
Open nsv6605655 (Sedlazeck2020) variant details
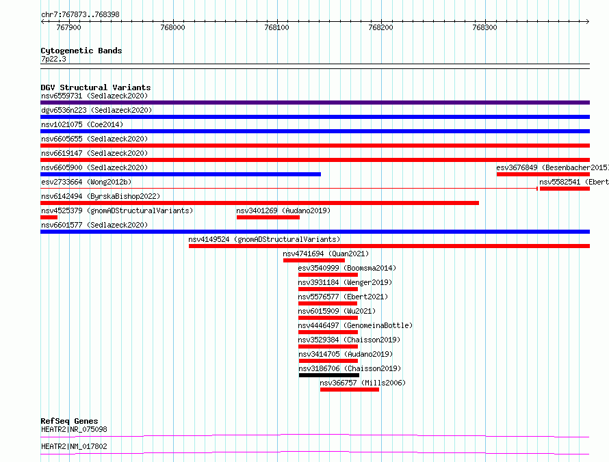click(94, 139)
